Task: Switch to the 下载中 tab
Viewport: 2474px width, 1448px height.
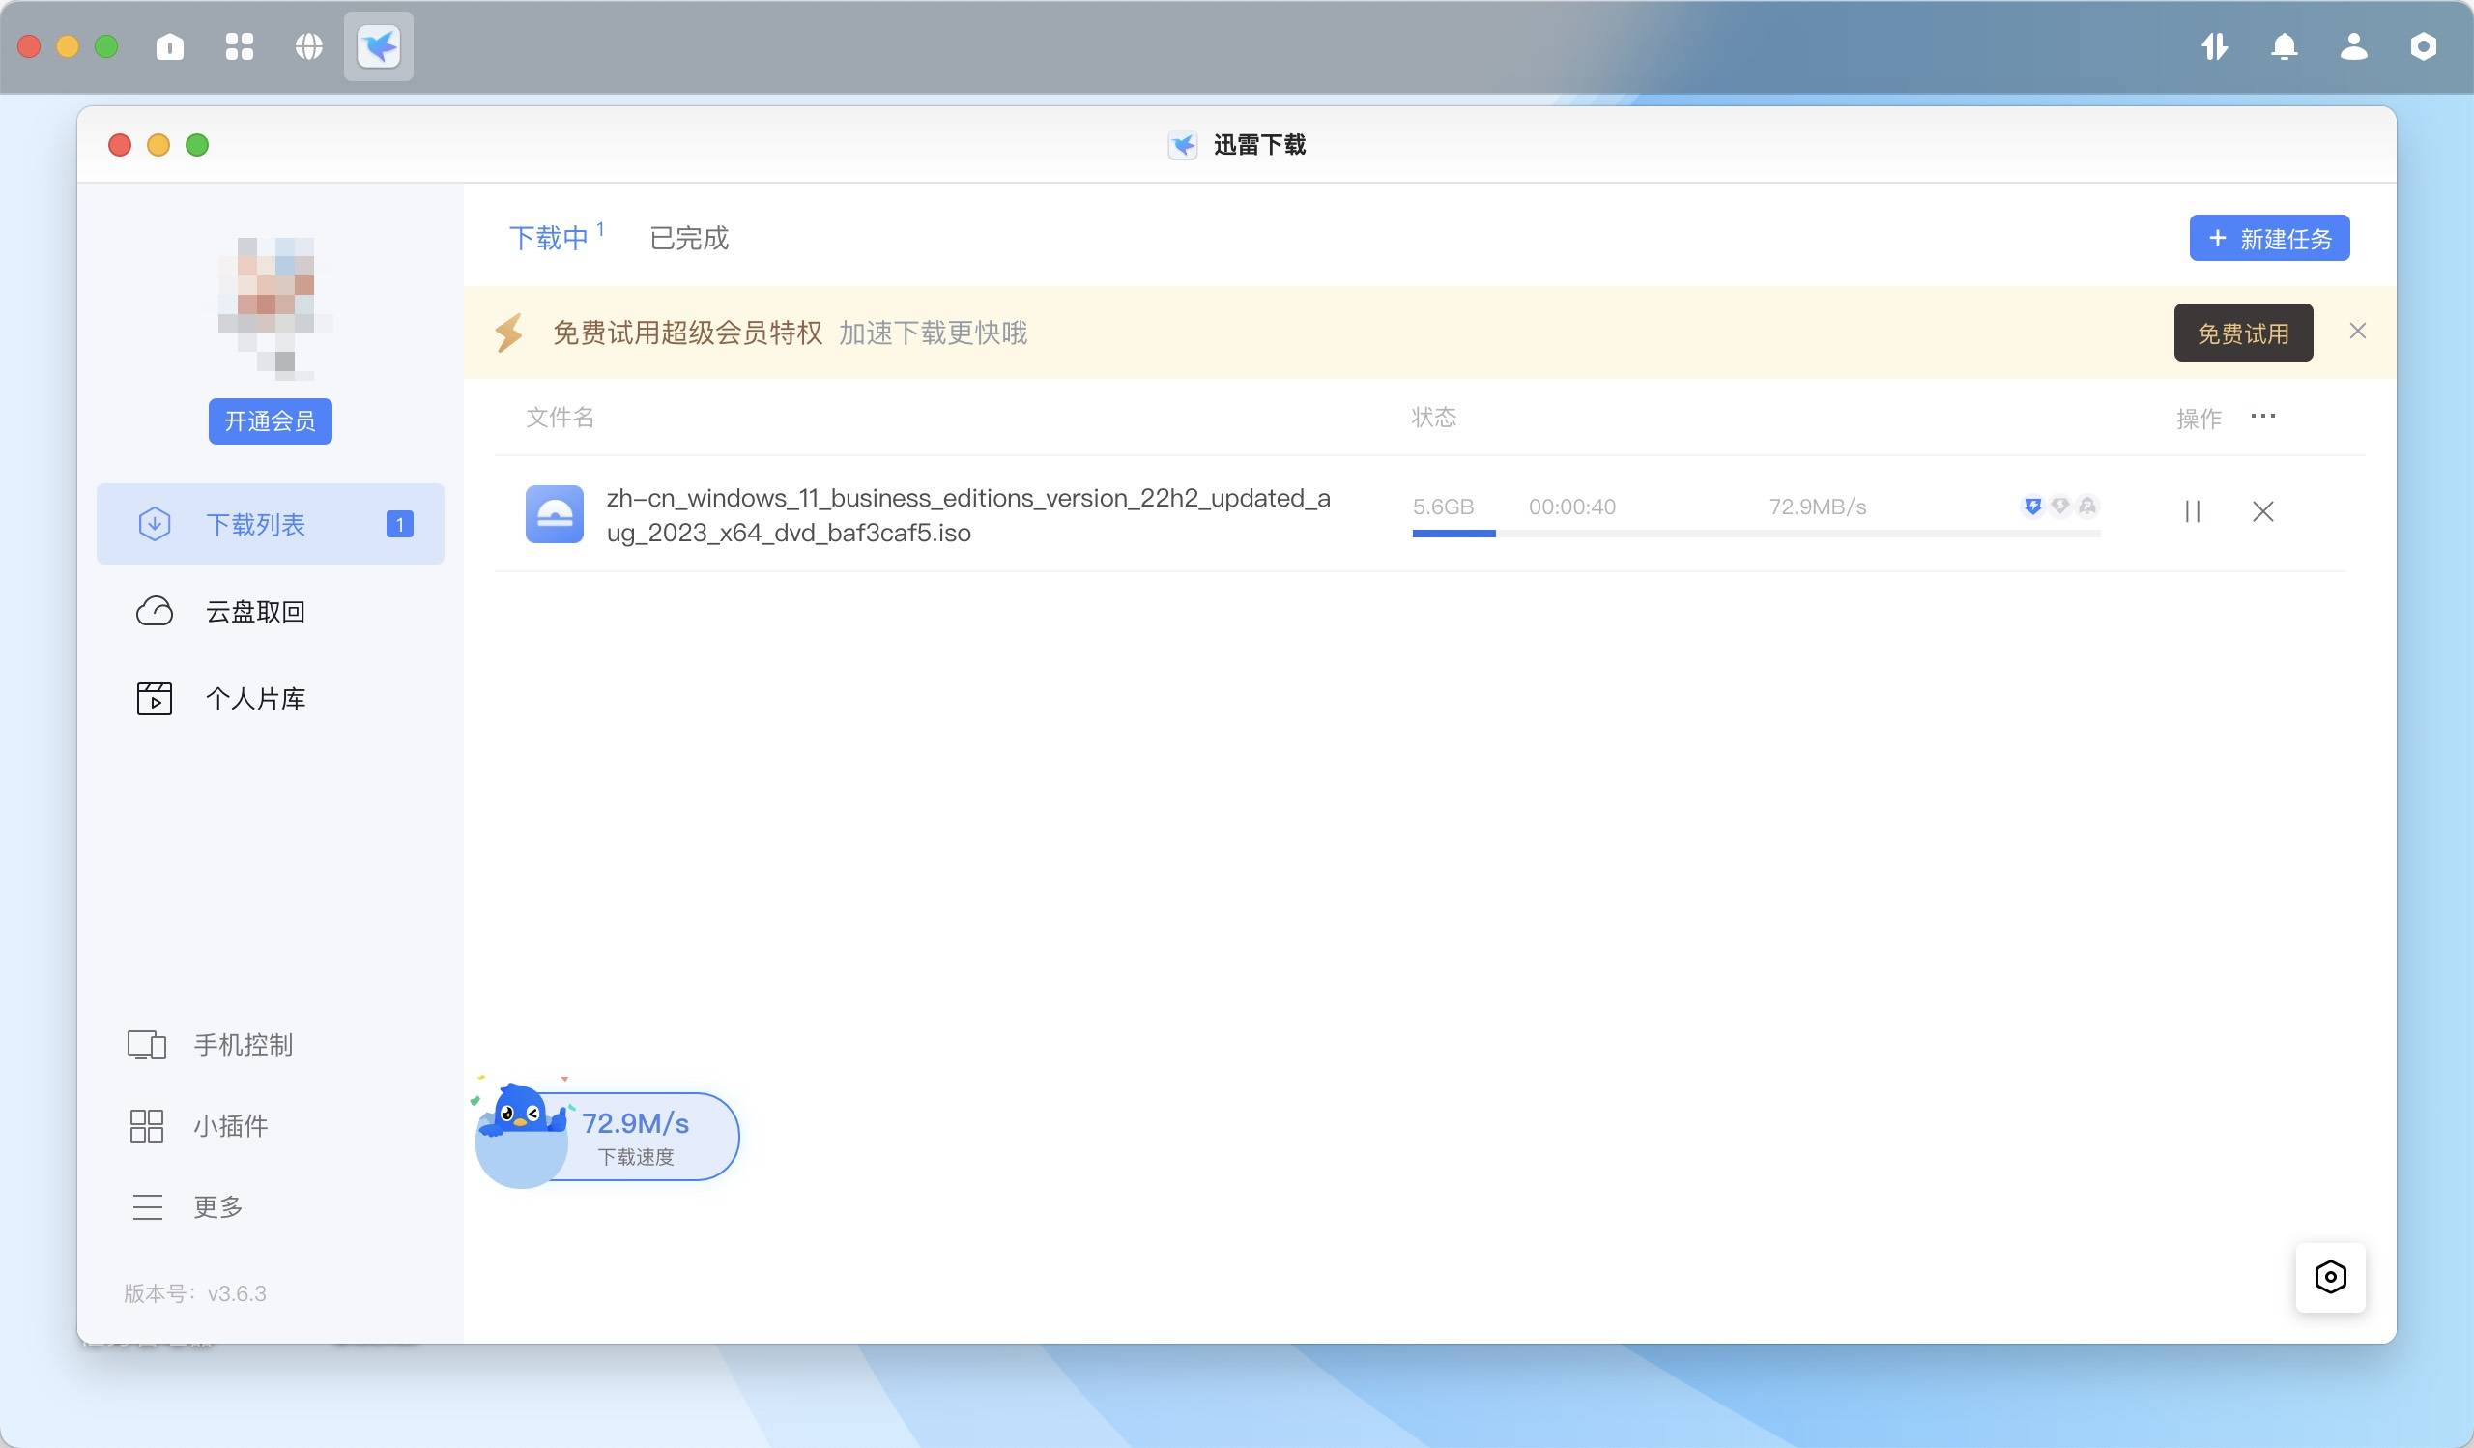Action: (549, 238)
